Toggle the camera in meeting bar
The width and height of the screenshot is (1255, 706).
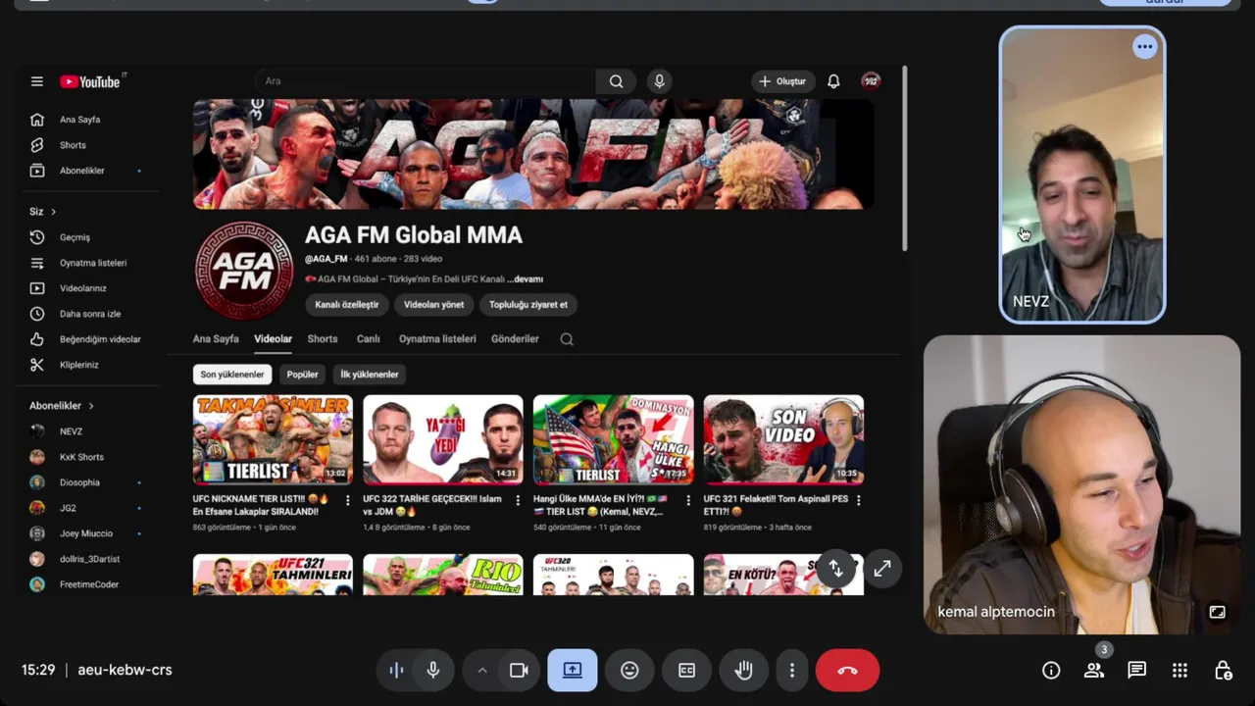[519, 670]
